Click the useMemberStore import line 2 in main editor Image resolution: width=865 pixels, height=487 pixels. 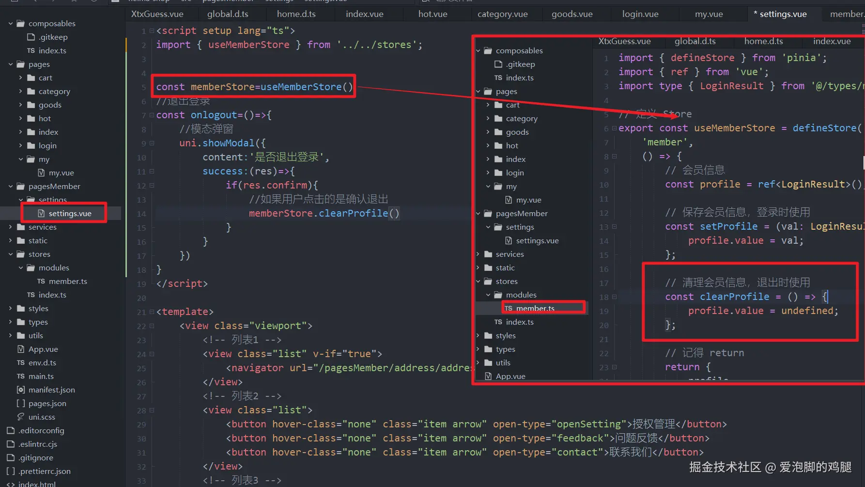point(289,45)
